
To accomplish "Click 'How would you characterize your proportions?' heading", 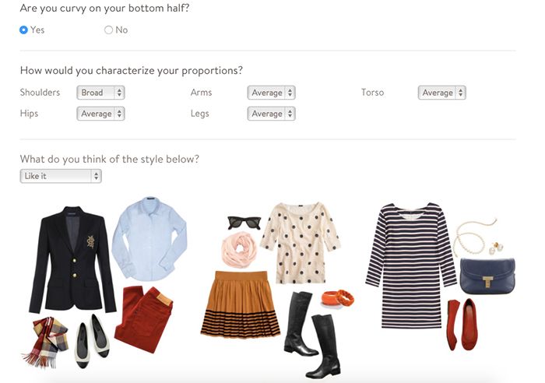I will [132, 71].
